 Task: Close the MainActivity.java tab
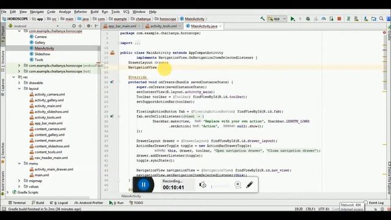tap(221, 26)
